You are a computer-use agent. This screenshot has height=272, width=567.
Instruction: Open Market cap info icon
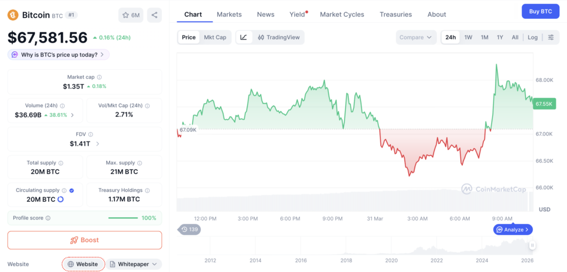(100, 77)
